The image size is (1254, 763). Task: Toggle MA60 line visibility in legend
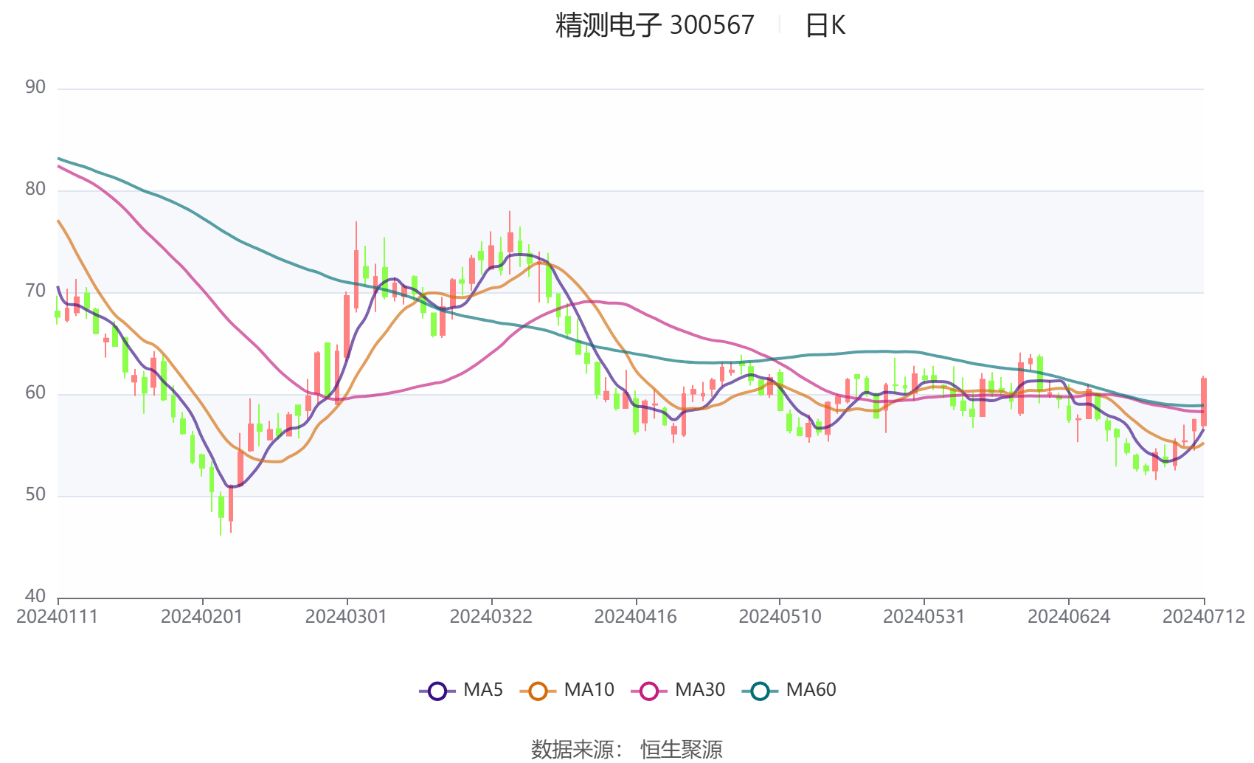(812, 690)
